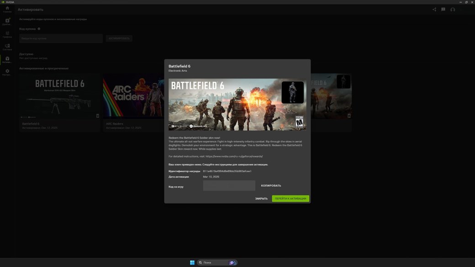Open the feedback icon in the top bar
Image resolution: width=475 pixels, height=267 pixels.
pos(443,10)
